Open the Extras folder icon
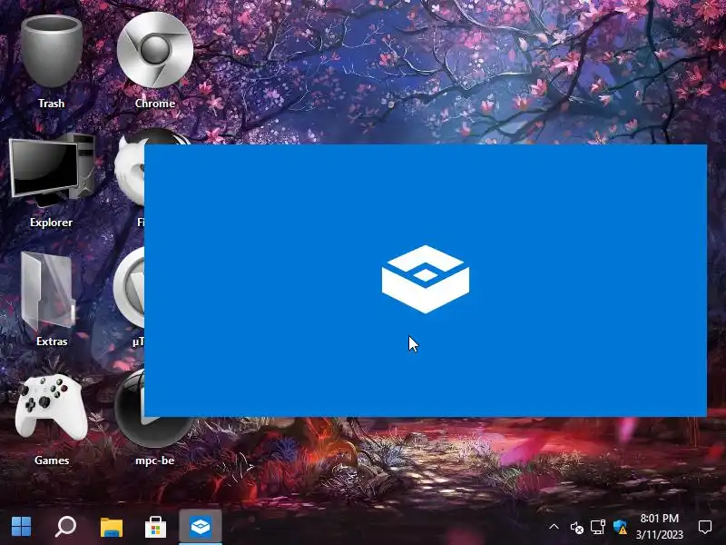Image resolution: width=726 pixels, height=545 pixels. pyautogui.click(x=49, y=290)
